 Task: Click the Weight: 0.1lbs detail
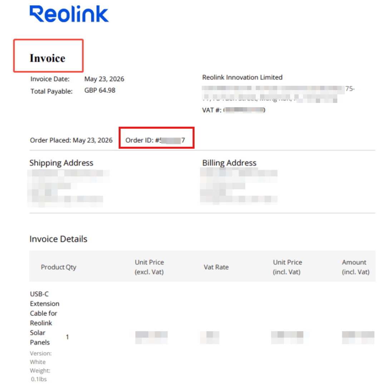point(40,375)
